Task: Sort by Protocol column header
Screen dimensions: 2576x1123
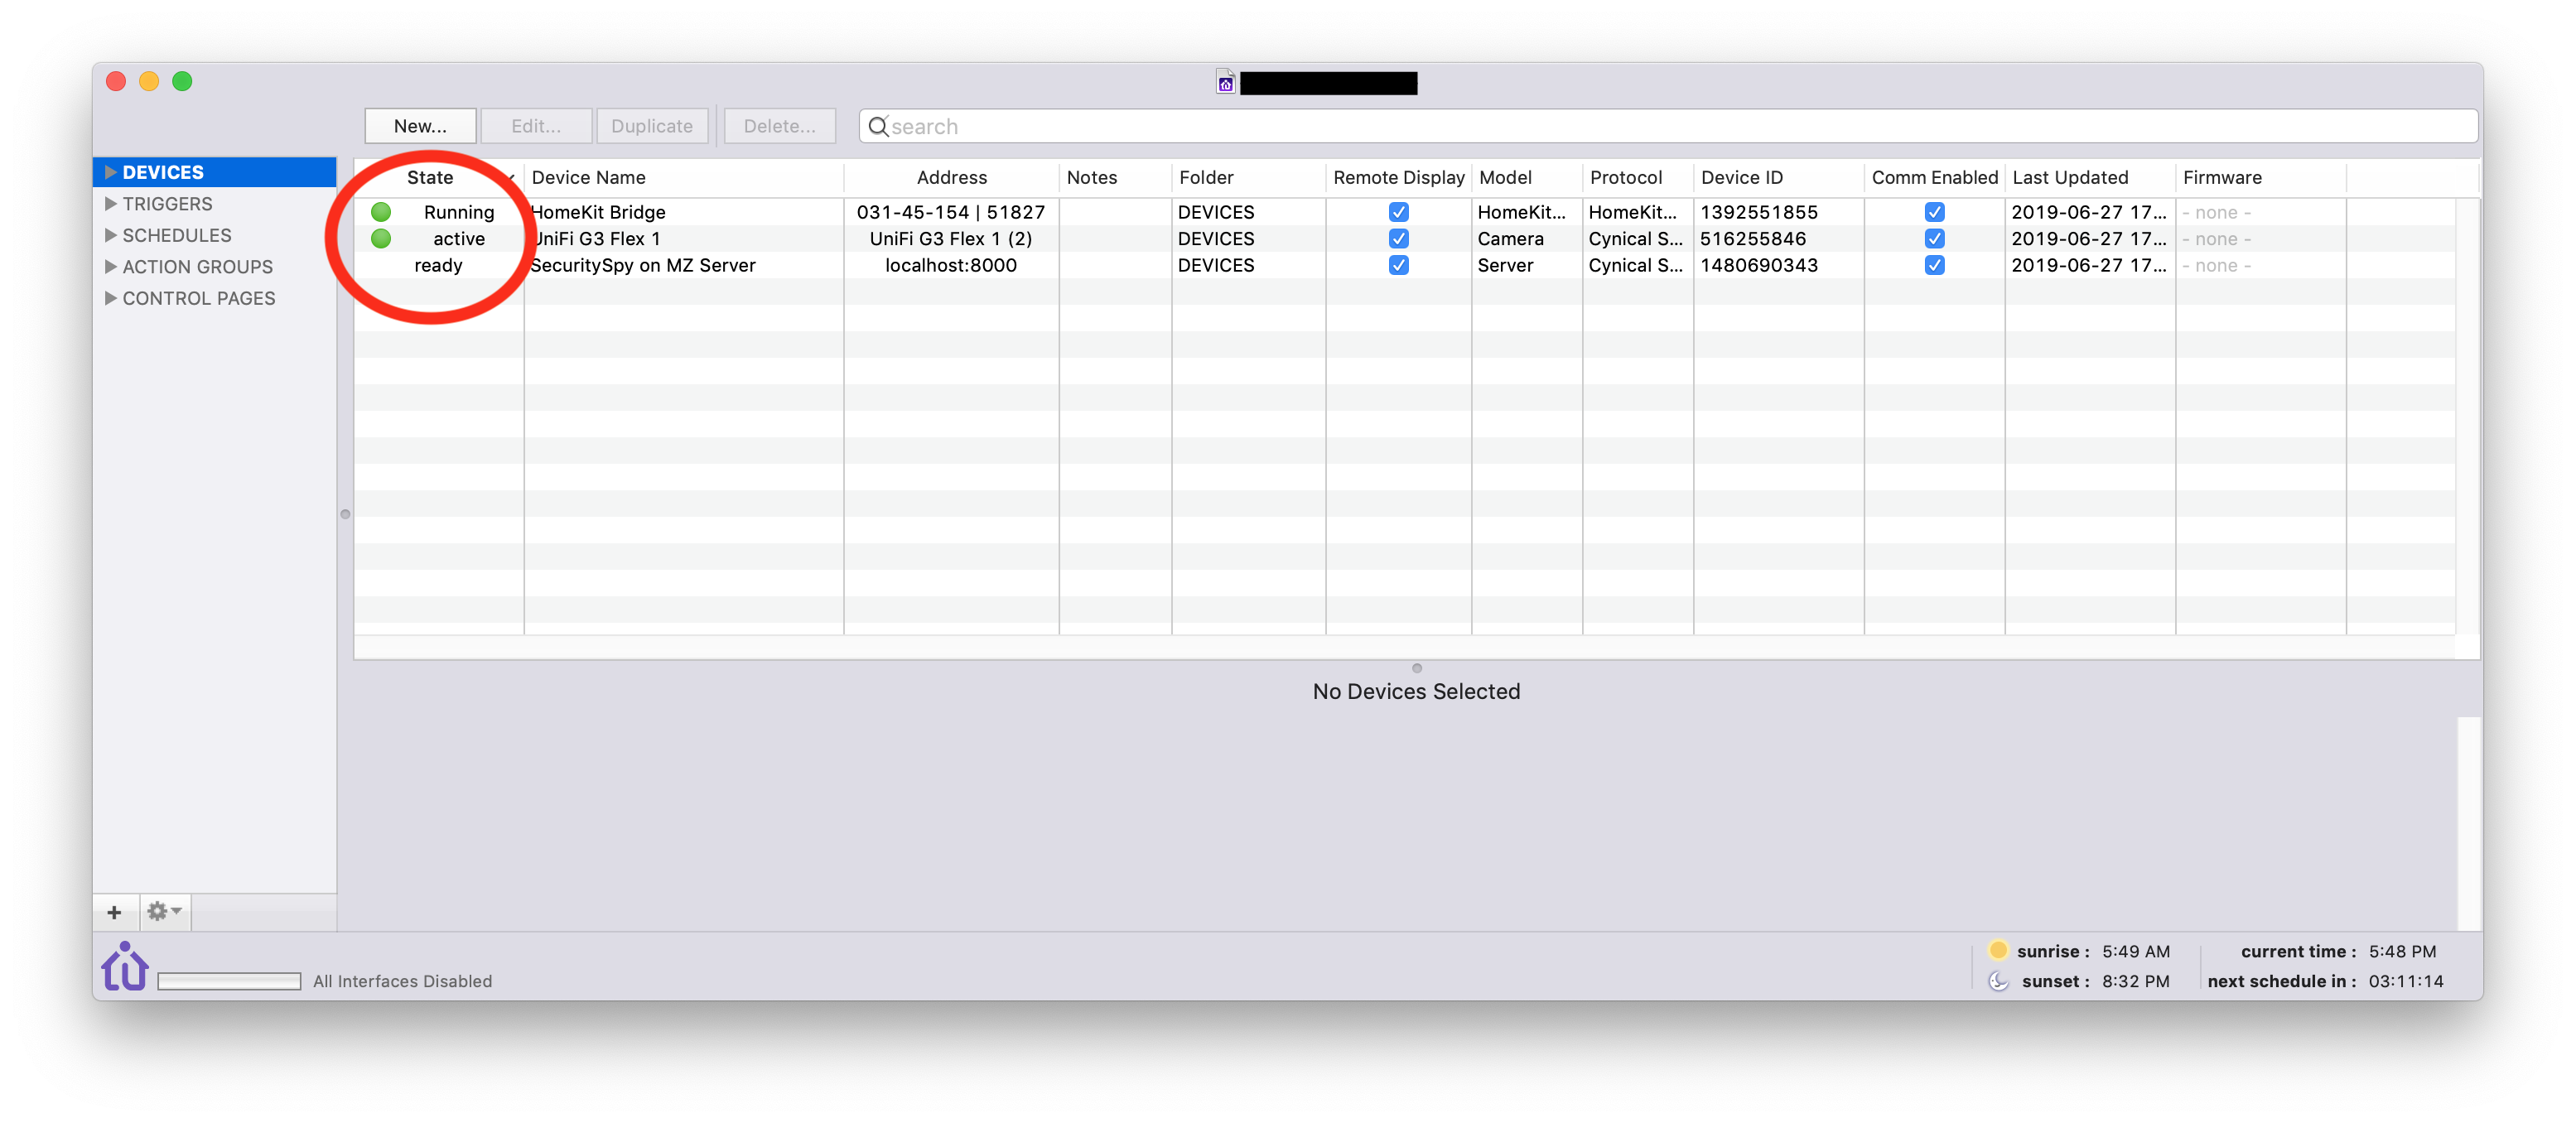Action: click(x=1637, y=177)
